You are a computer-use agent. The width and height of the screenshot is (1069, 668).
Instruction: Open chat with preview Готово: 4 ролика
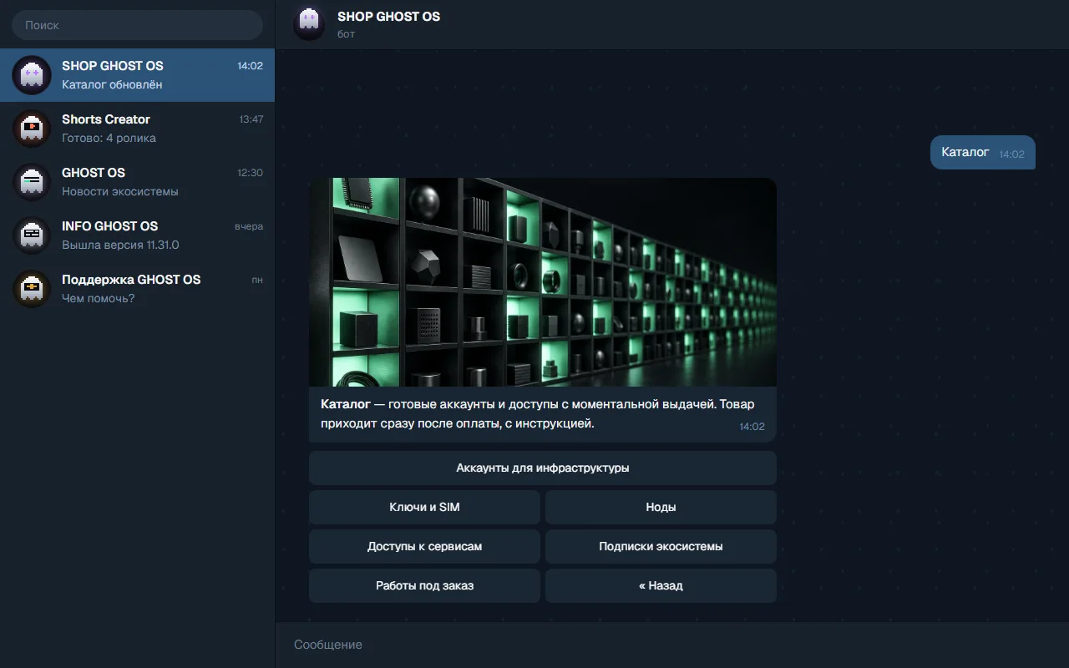(137, 129)
